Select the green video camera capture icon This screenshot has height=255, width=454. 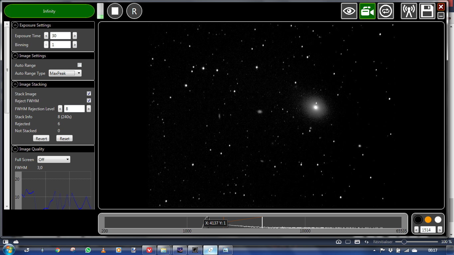[x=367, y=11]
